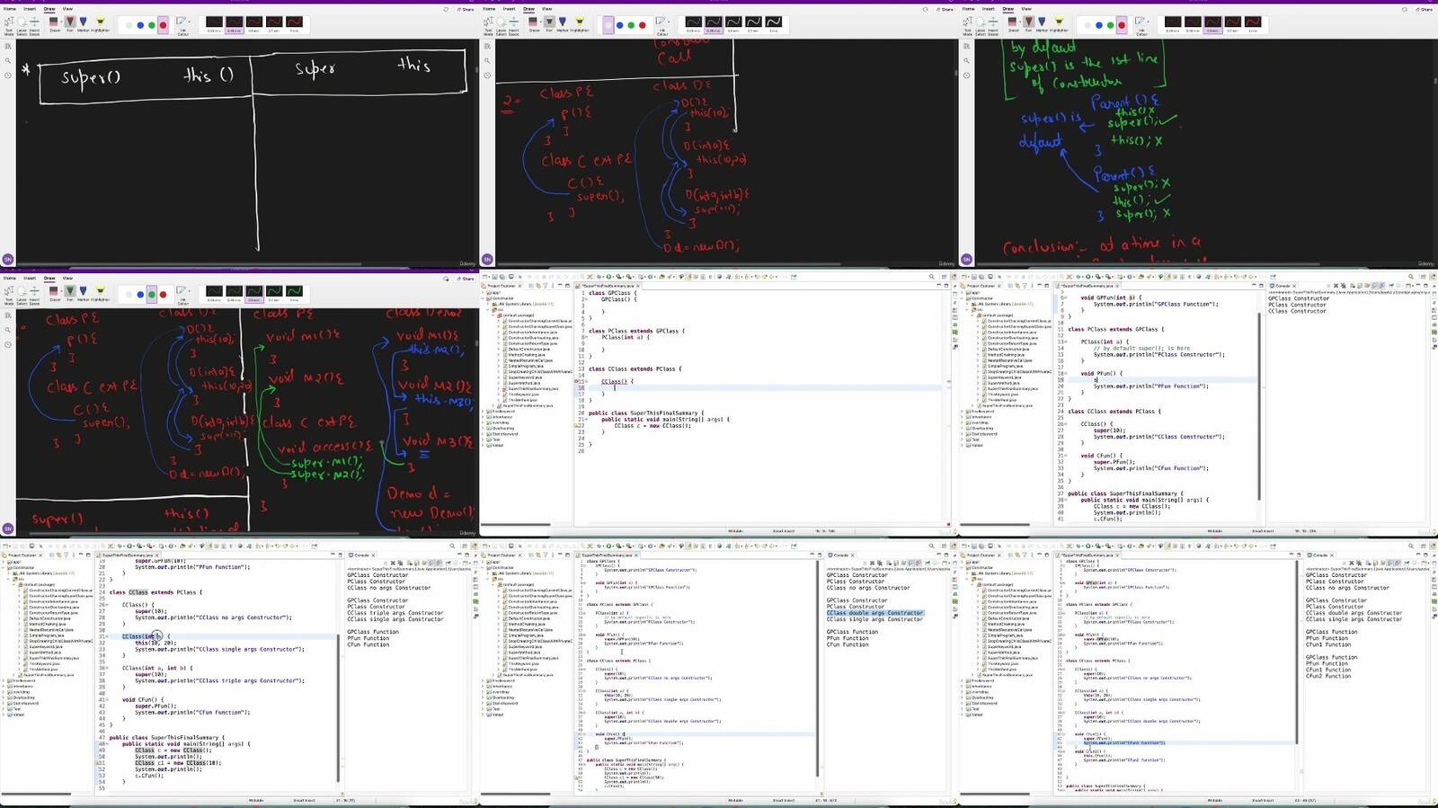Click Writable status in center Eclipse panel
The height and width of the screenshot is (808, 1438).
coord(735,531)
